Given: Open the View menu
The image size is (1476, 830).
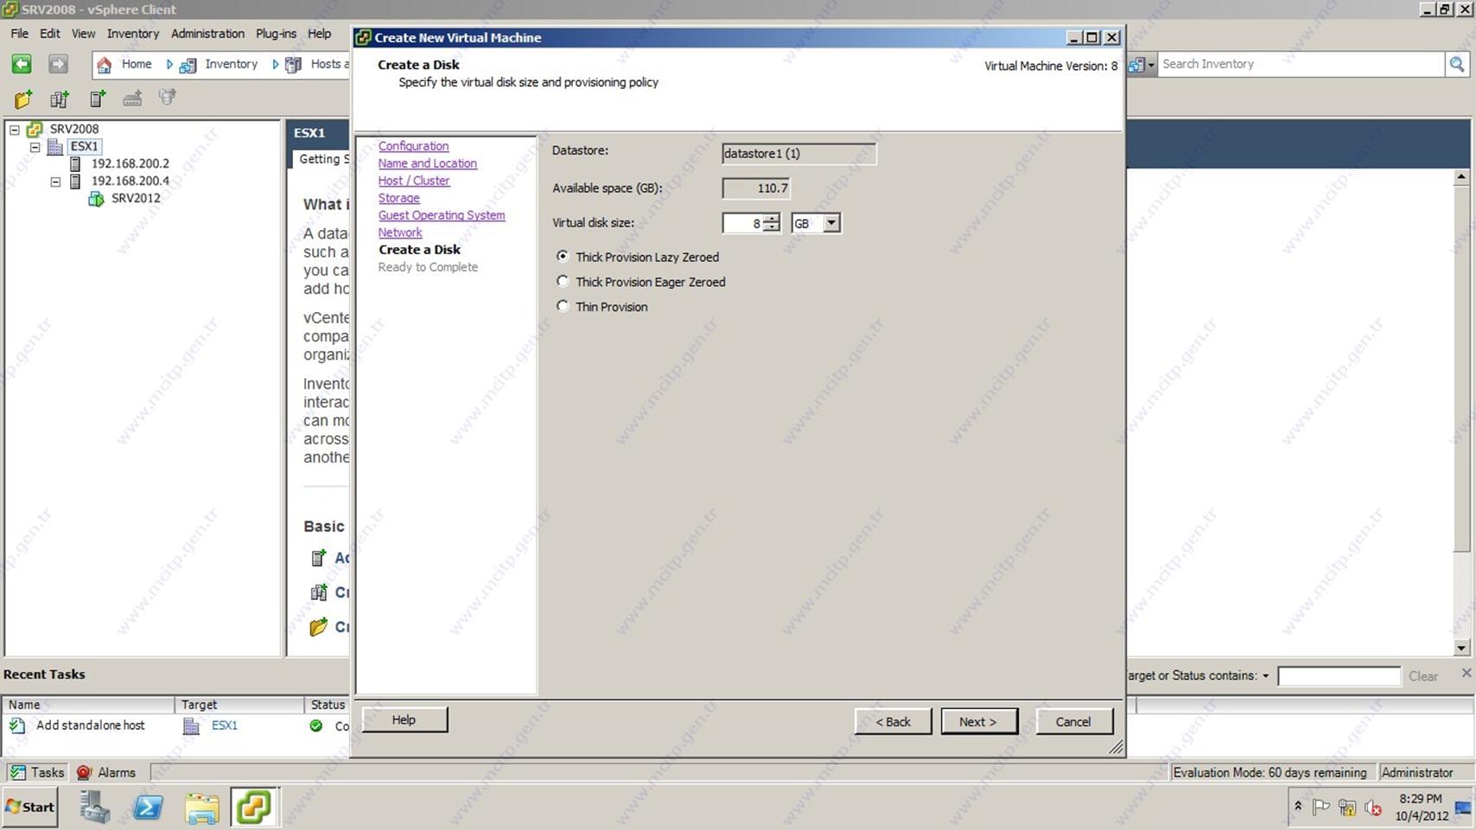Looking at the screenshot, I should click(x=84, y=34).
